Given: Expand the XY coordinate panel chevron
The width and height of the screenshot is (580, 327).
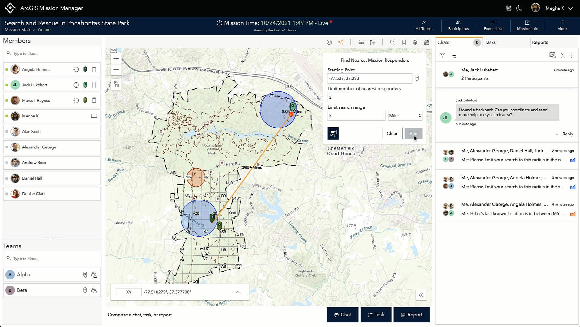Looking at the screenshot, I should [x=238, y=292].
